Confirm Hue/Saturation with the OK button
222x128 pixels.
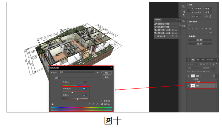coord(107,73)
